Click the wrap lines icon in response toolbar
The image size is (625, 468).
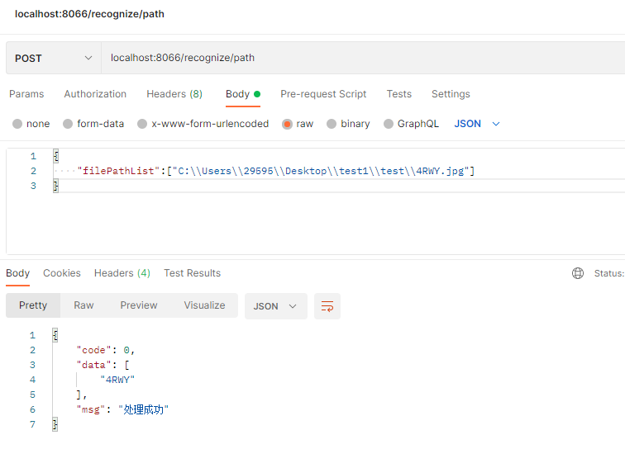tap(327, 306)
